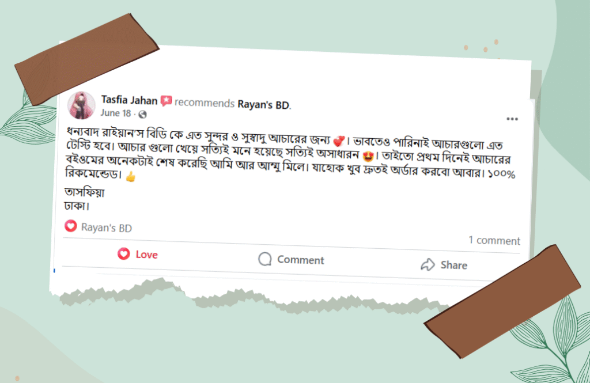Screen dimensions: 590x383
Task: Visit the Rayan's BD page link in header
Action: point(264,105)
